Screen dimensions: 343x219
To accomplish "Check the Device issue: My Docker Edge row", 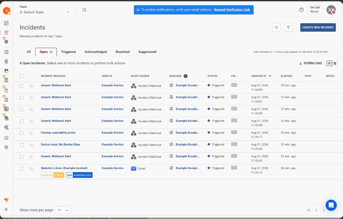I will [21, 145].
